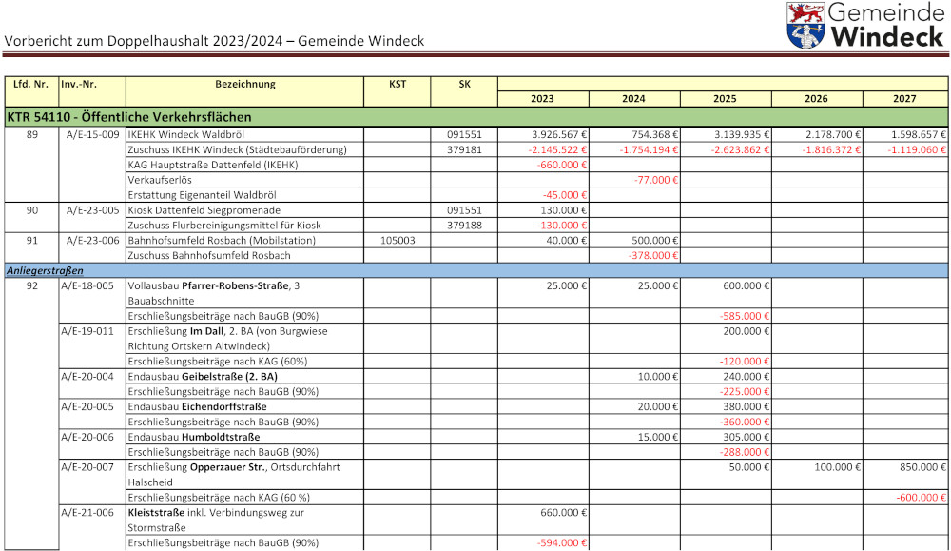Click the 'Inv.-Nr.' column header
Screen dimensions: 951x551
(78, 84)
